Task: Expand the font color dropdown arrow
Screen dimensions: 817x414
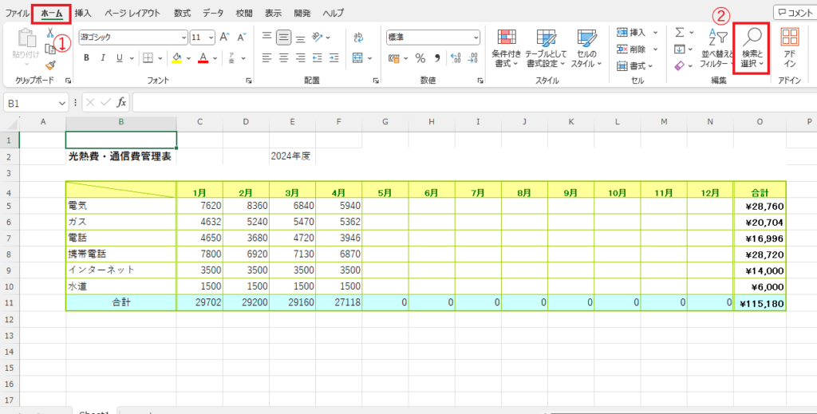Action: 215,58
